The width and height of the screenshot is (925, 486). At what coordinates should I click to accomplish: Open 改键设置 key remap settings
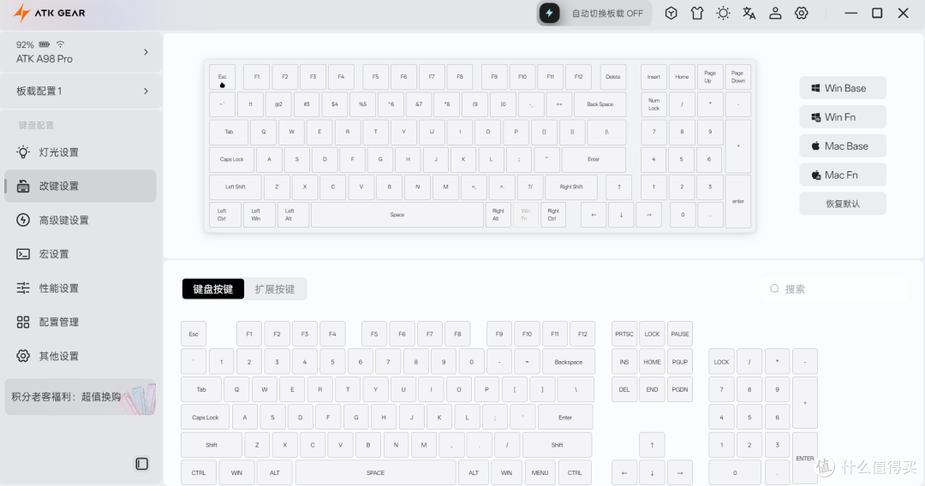tap(81, 187)
